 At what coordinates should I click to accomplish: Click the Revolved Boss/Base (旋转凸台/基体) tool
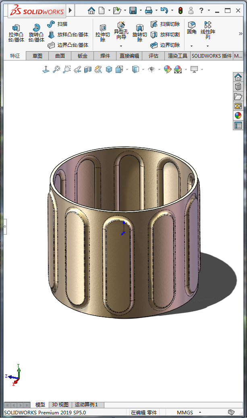pyautogui.click(x=36, y=33)
